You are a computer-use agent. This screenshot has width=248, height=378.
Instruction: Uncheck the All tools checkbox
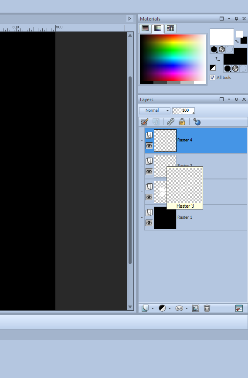[212, 77]
